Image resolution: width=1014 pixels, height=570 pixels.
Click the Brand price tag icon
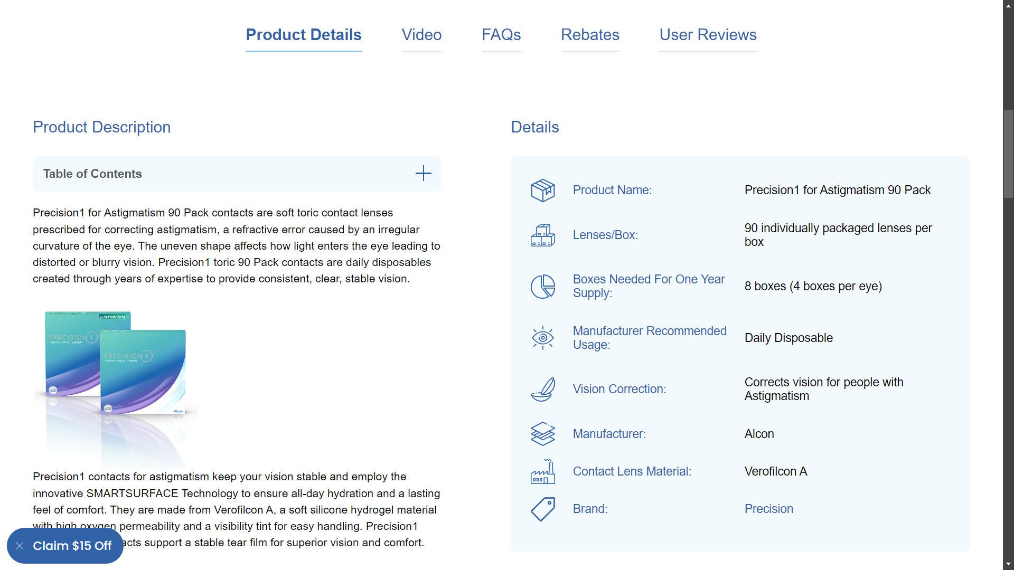542,509
